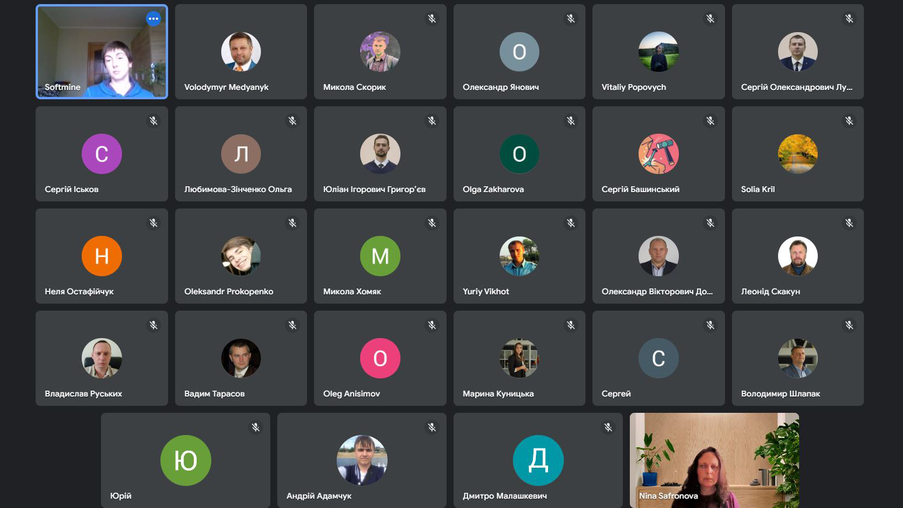The height and width of the screenshot is (508, 903).
Task: Select Марина Куницька's profile photo
Action: pyautogui.click(x=520, y=358)
